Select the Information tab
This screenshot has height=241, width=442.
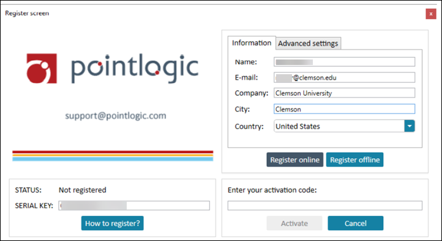(252, 43)
